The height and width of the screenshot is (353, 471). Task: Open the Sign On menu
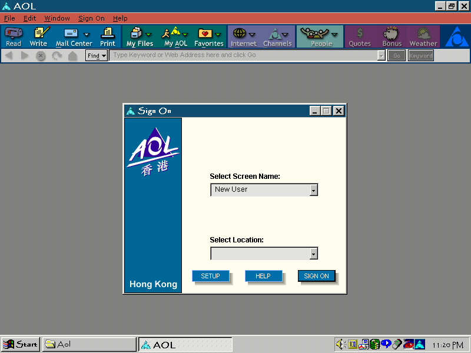click(x=91, y=18)
